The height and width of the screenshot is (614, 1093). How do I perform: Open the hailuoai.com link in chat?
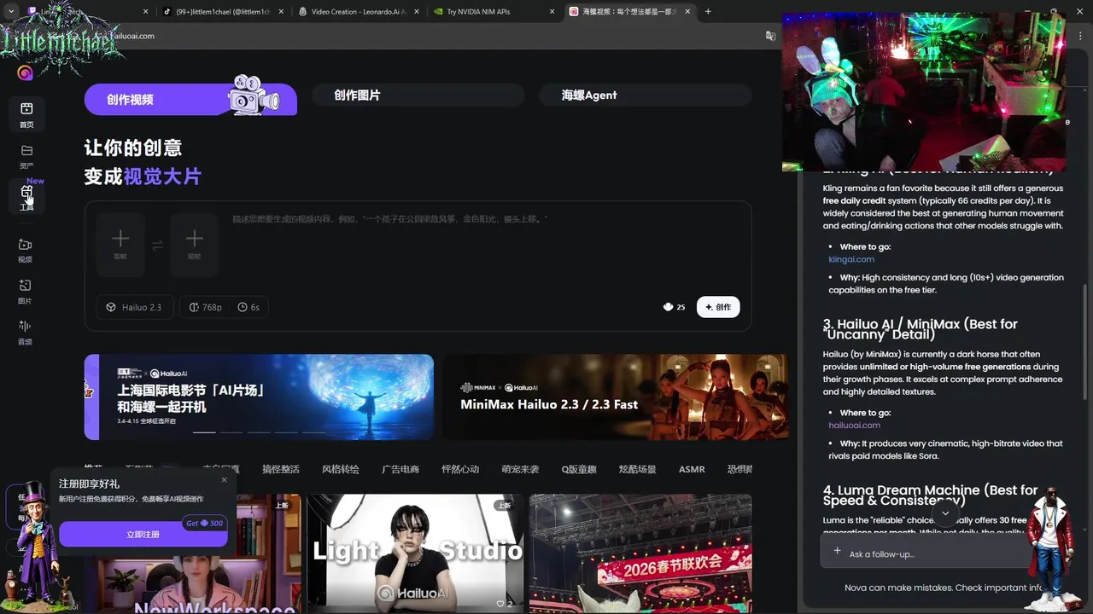pyautogui.click(x=854, y=425)
